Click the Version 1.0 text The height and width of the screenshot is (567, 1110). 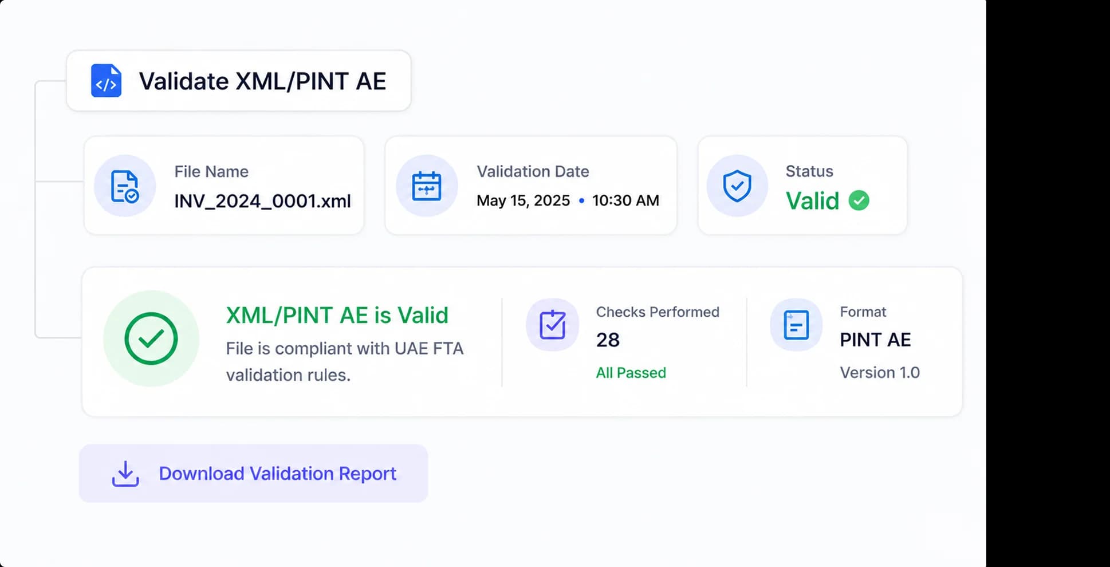[x=880, y=373]
